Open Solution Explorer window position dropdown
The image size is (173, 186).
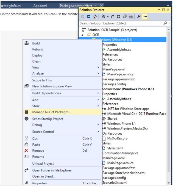click(x=159, y=10)
